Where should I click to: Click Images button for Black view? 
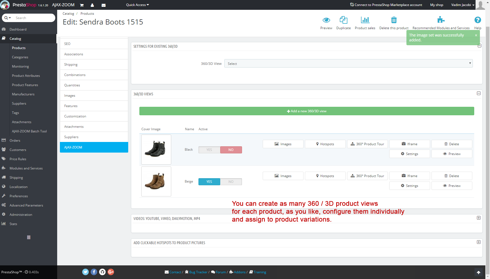click(x=283, y=144)
